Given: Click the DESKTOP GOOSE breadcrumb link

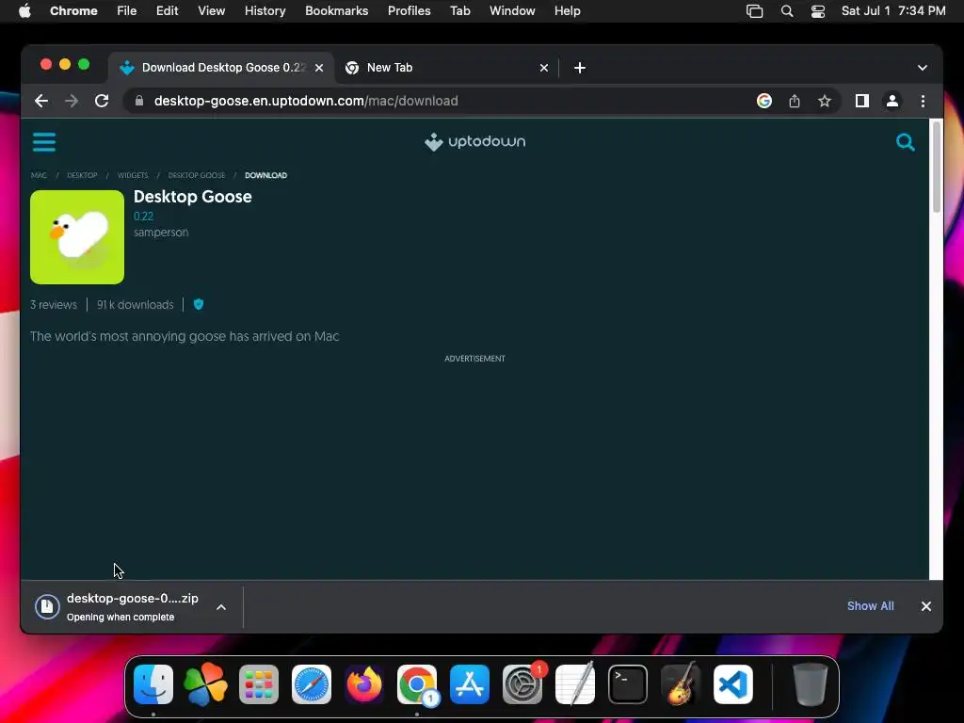Looking at the screenshot, I should pyautogui.click(x=196, y=175).
